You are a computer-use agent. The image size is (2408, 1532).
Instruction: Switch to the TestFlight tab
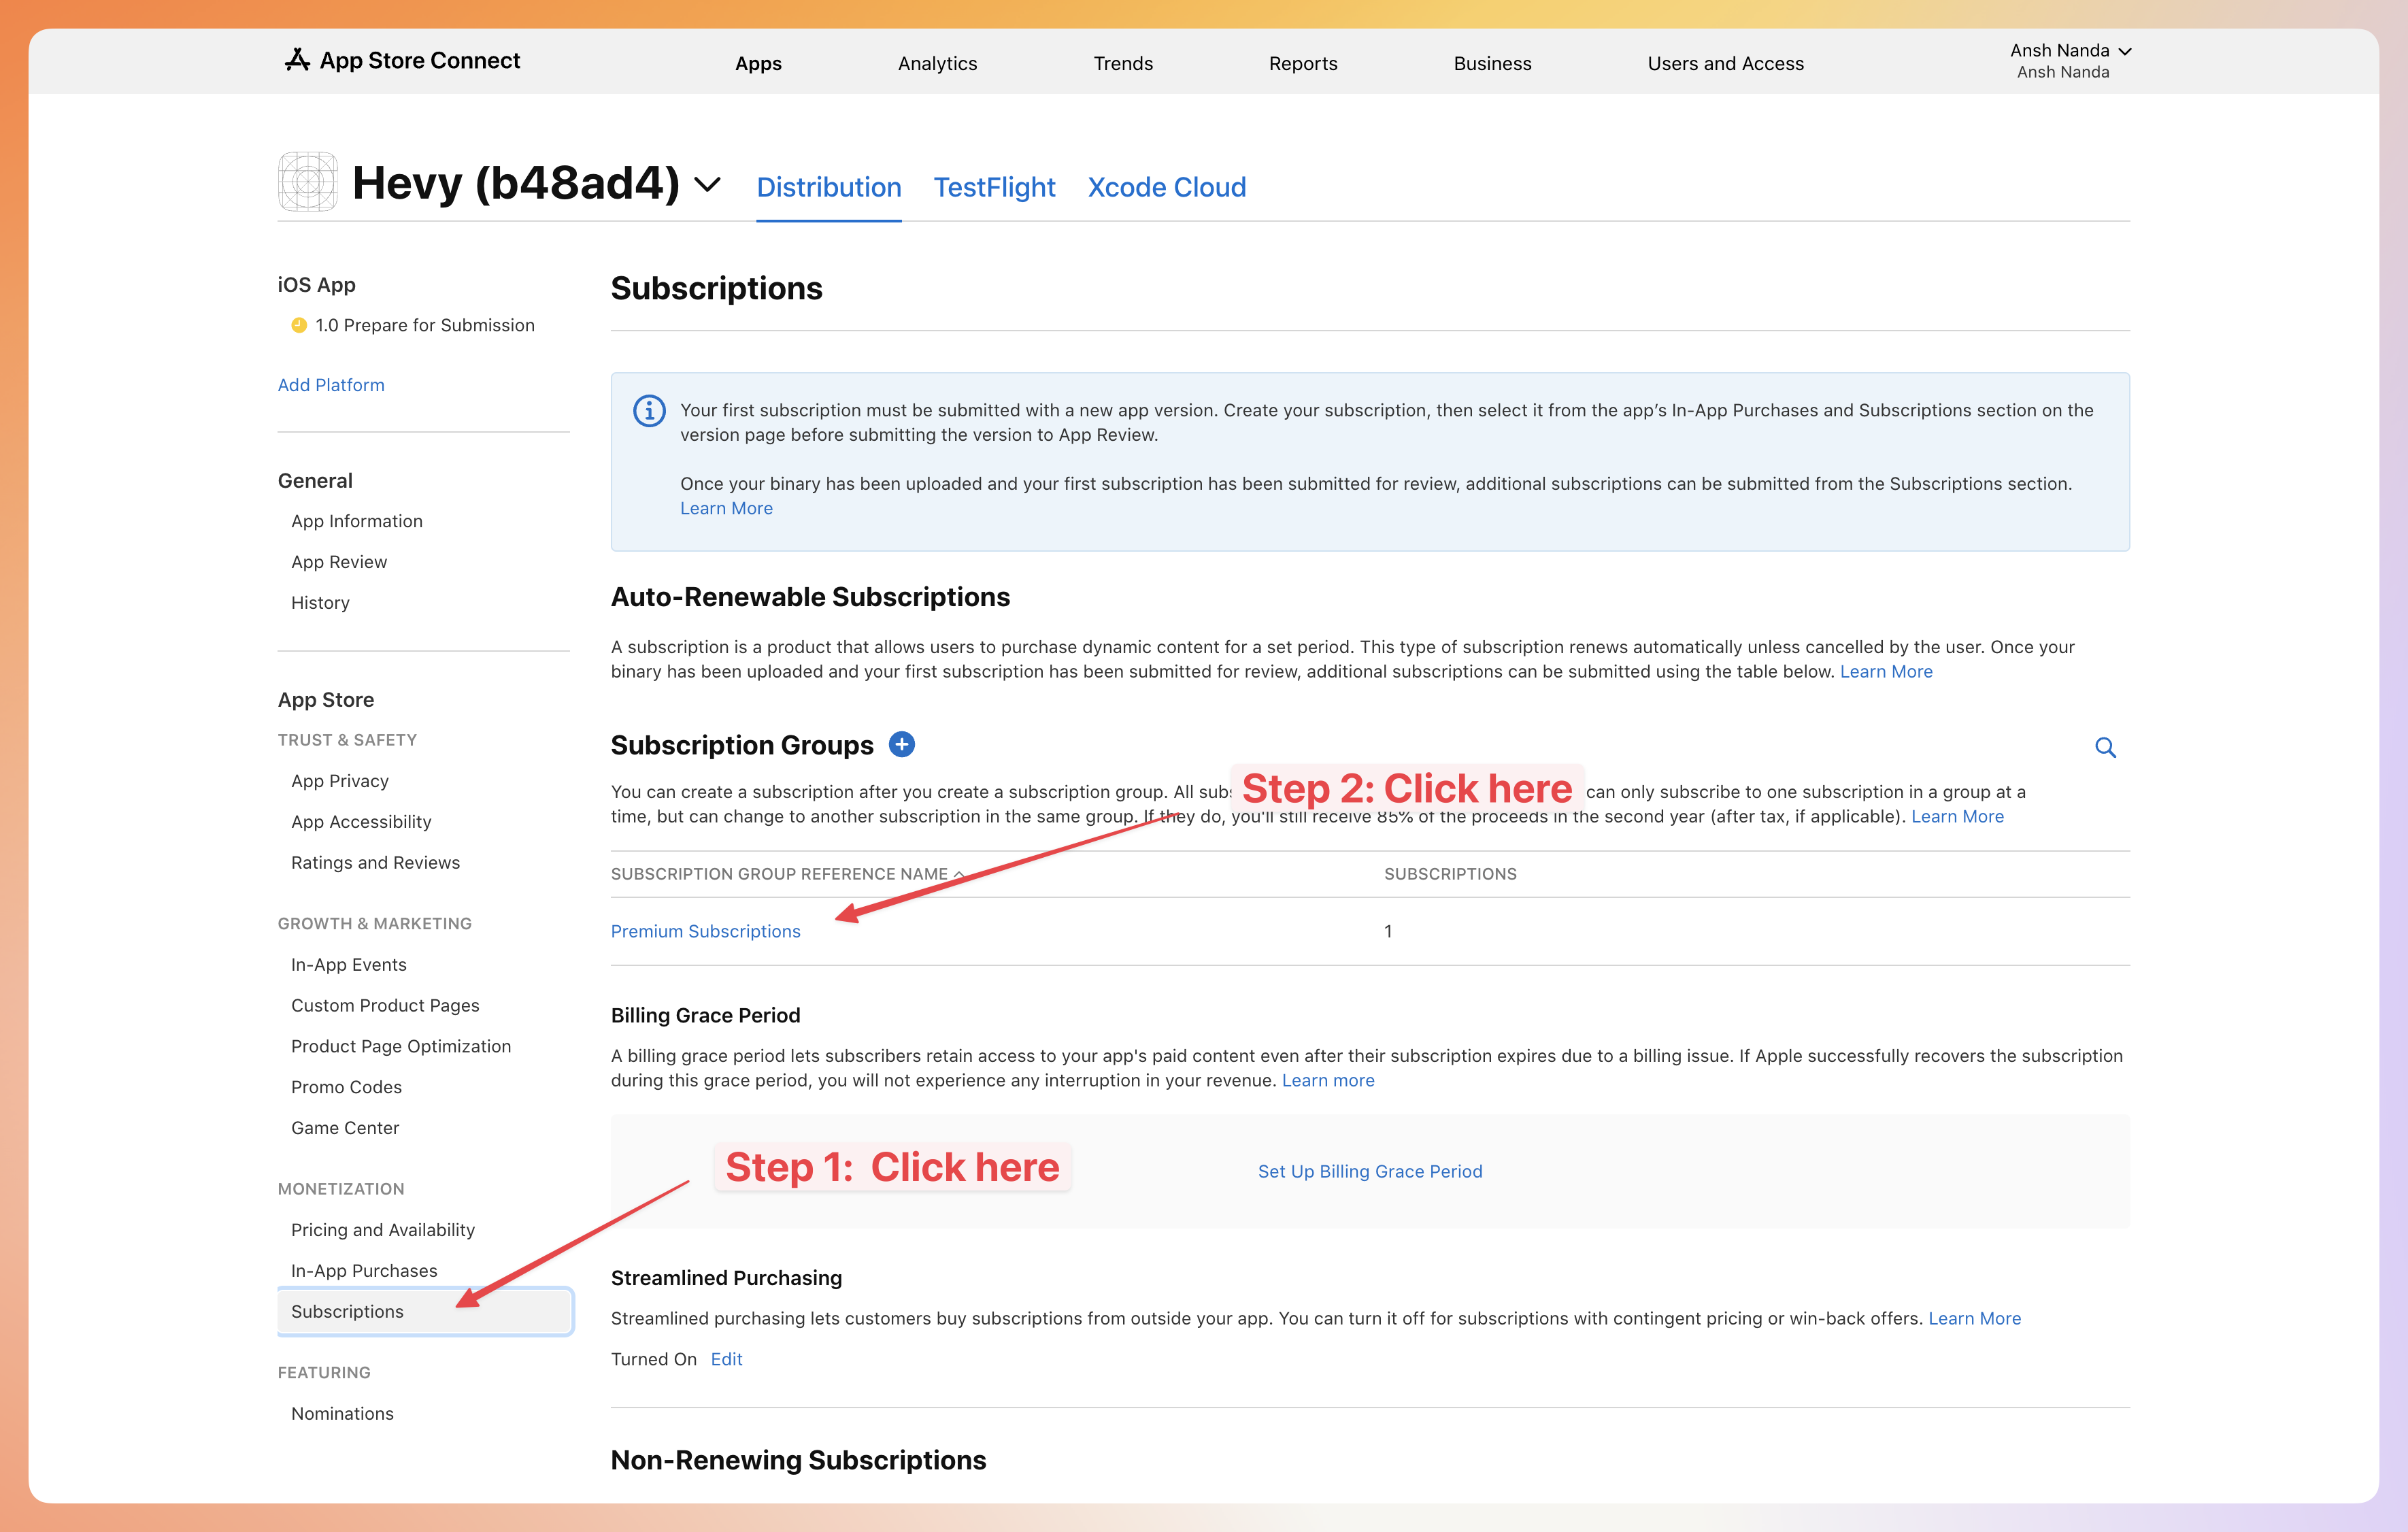click(994, 187)
